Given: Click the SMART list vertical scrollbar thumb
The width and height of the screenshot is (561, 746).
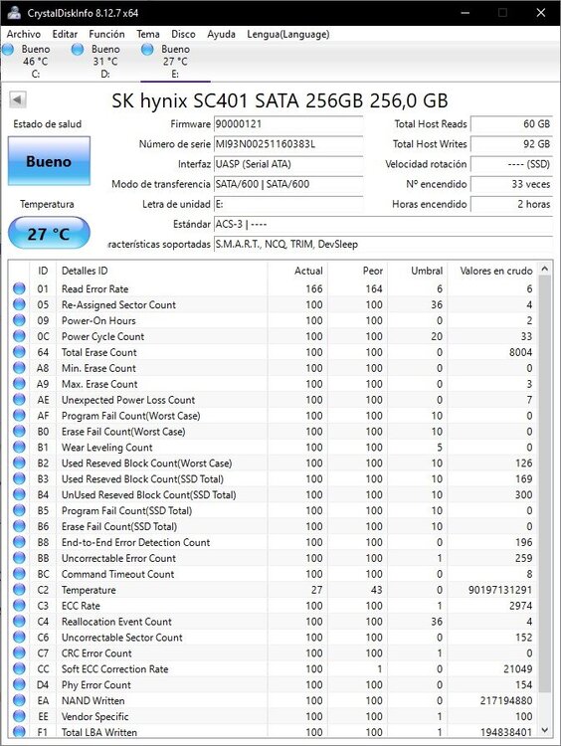Looking at the screenshot, I should (545, 482).
